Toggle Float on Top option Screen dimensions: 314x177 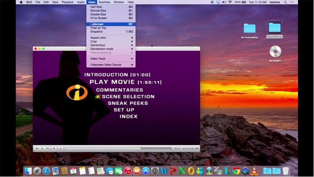point(111,28)
